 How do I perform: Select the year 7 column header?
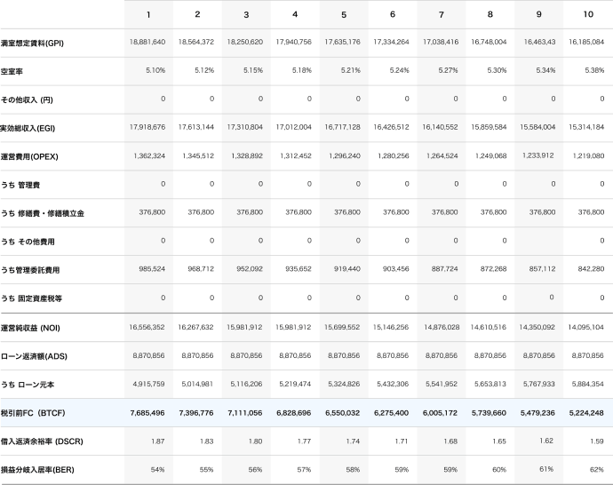click(442, 14)
